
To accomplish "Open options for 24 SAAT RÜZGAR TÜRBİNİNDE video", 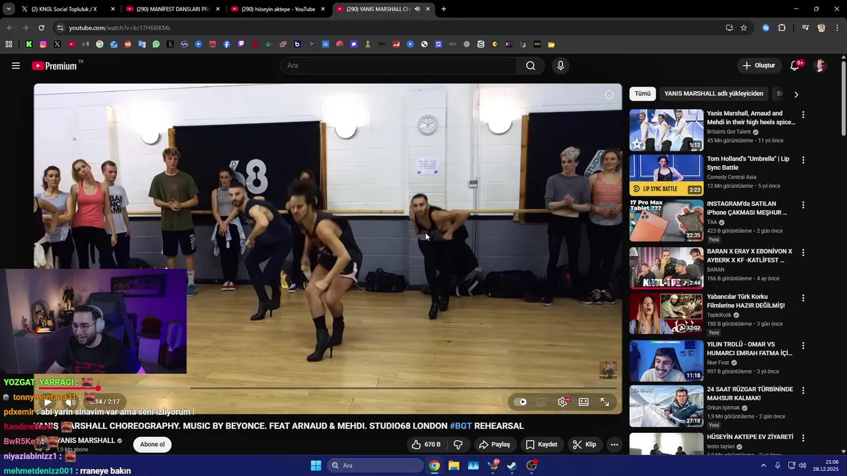I will (803, 391).
